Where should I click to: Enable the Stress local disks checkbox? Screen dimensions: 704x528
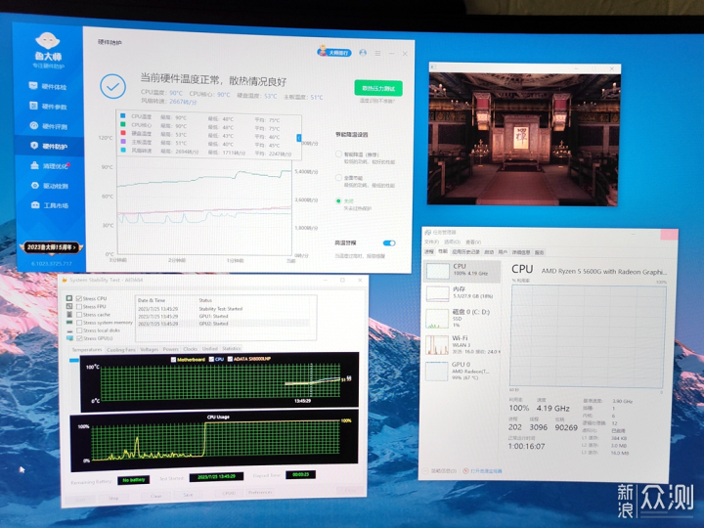coord(79,330)
